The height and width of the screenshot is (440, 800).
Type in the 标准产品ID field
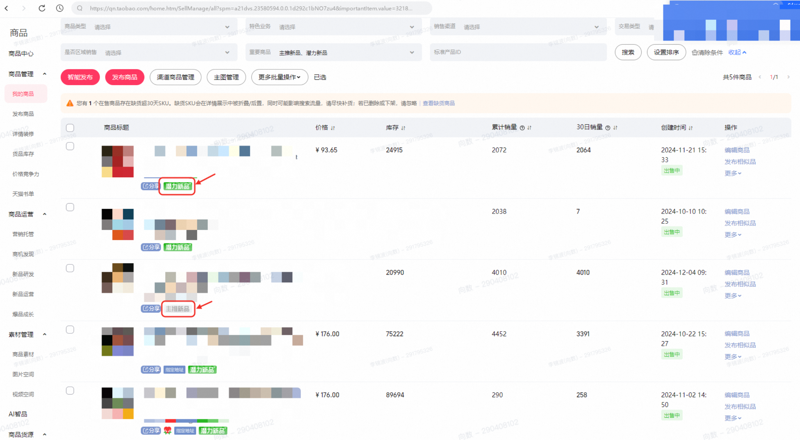pyautogui.click(x=518, y=53)
